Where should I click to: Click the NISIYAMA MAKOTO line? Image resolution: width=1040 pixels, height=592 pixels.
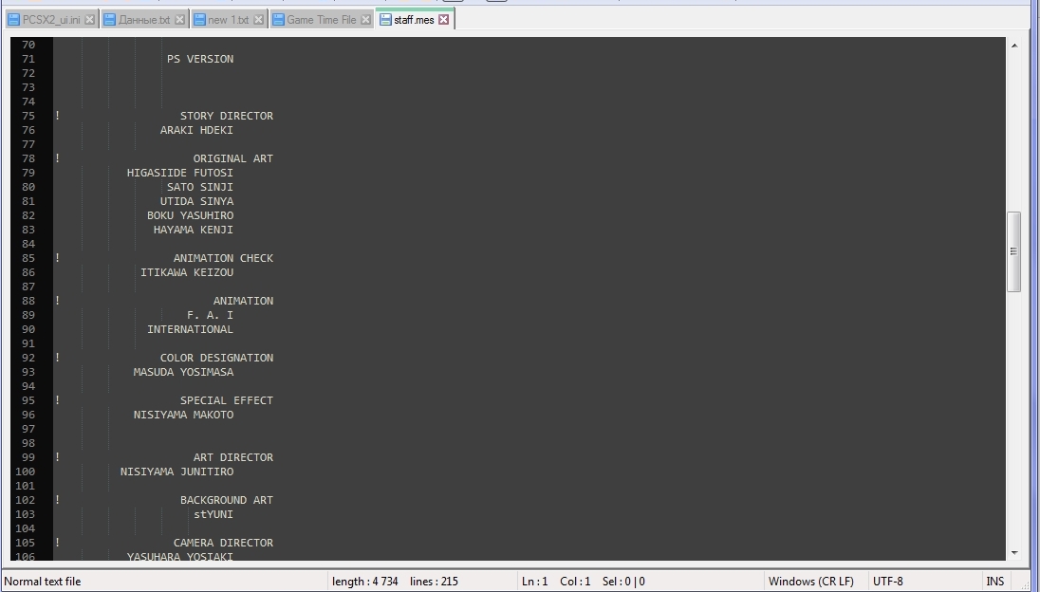[184, 415]
